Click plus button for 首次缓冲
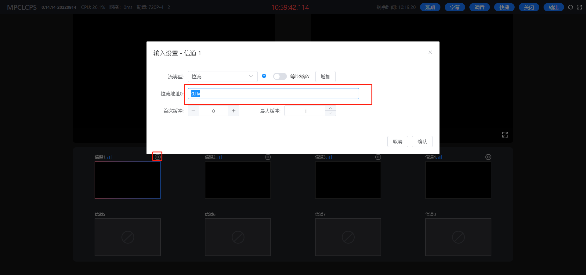This screenshot has height=275, width=586. click(233, 111)
